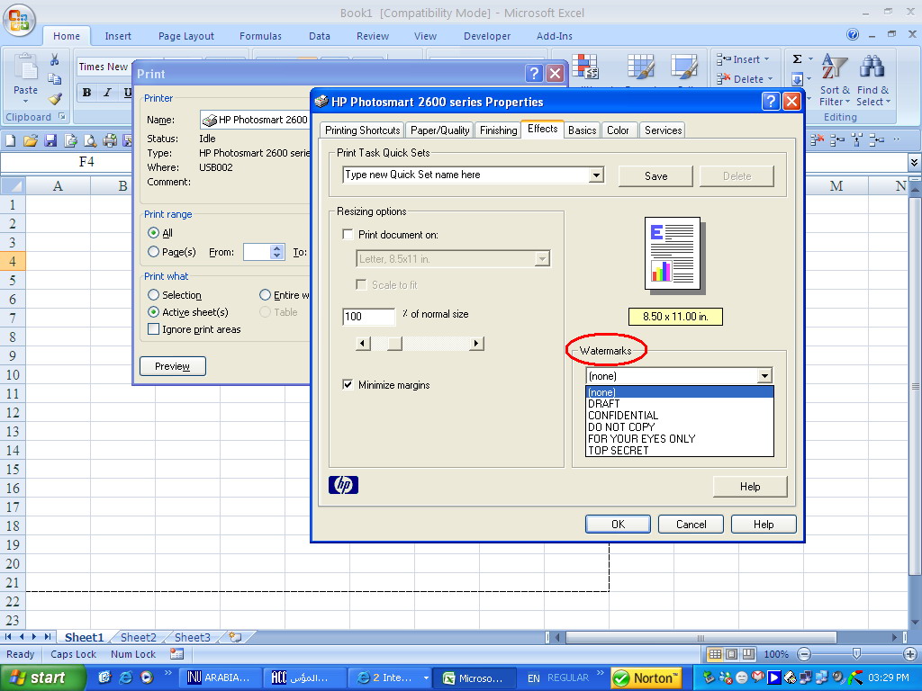
Task: Click the Quick Print printer icon
Action: click(x=109, y=139)
